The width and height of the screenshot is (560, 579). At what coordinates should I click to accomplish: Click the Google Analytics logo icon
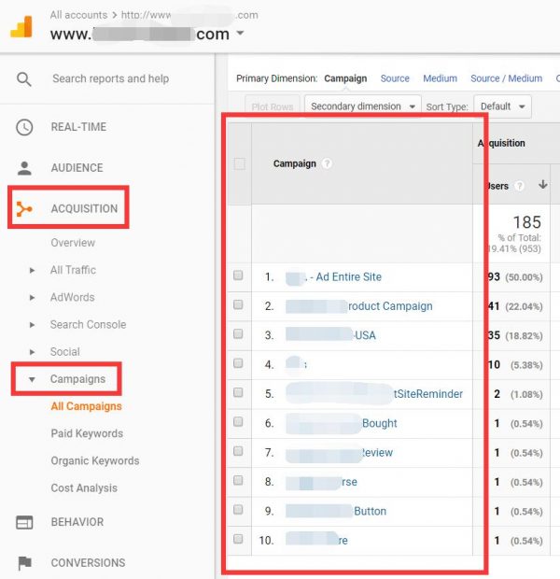coord(21,26)
